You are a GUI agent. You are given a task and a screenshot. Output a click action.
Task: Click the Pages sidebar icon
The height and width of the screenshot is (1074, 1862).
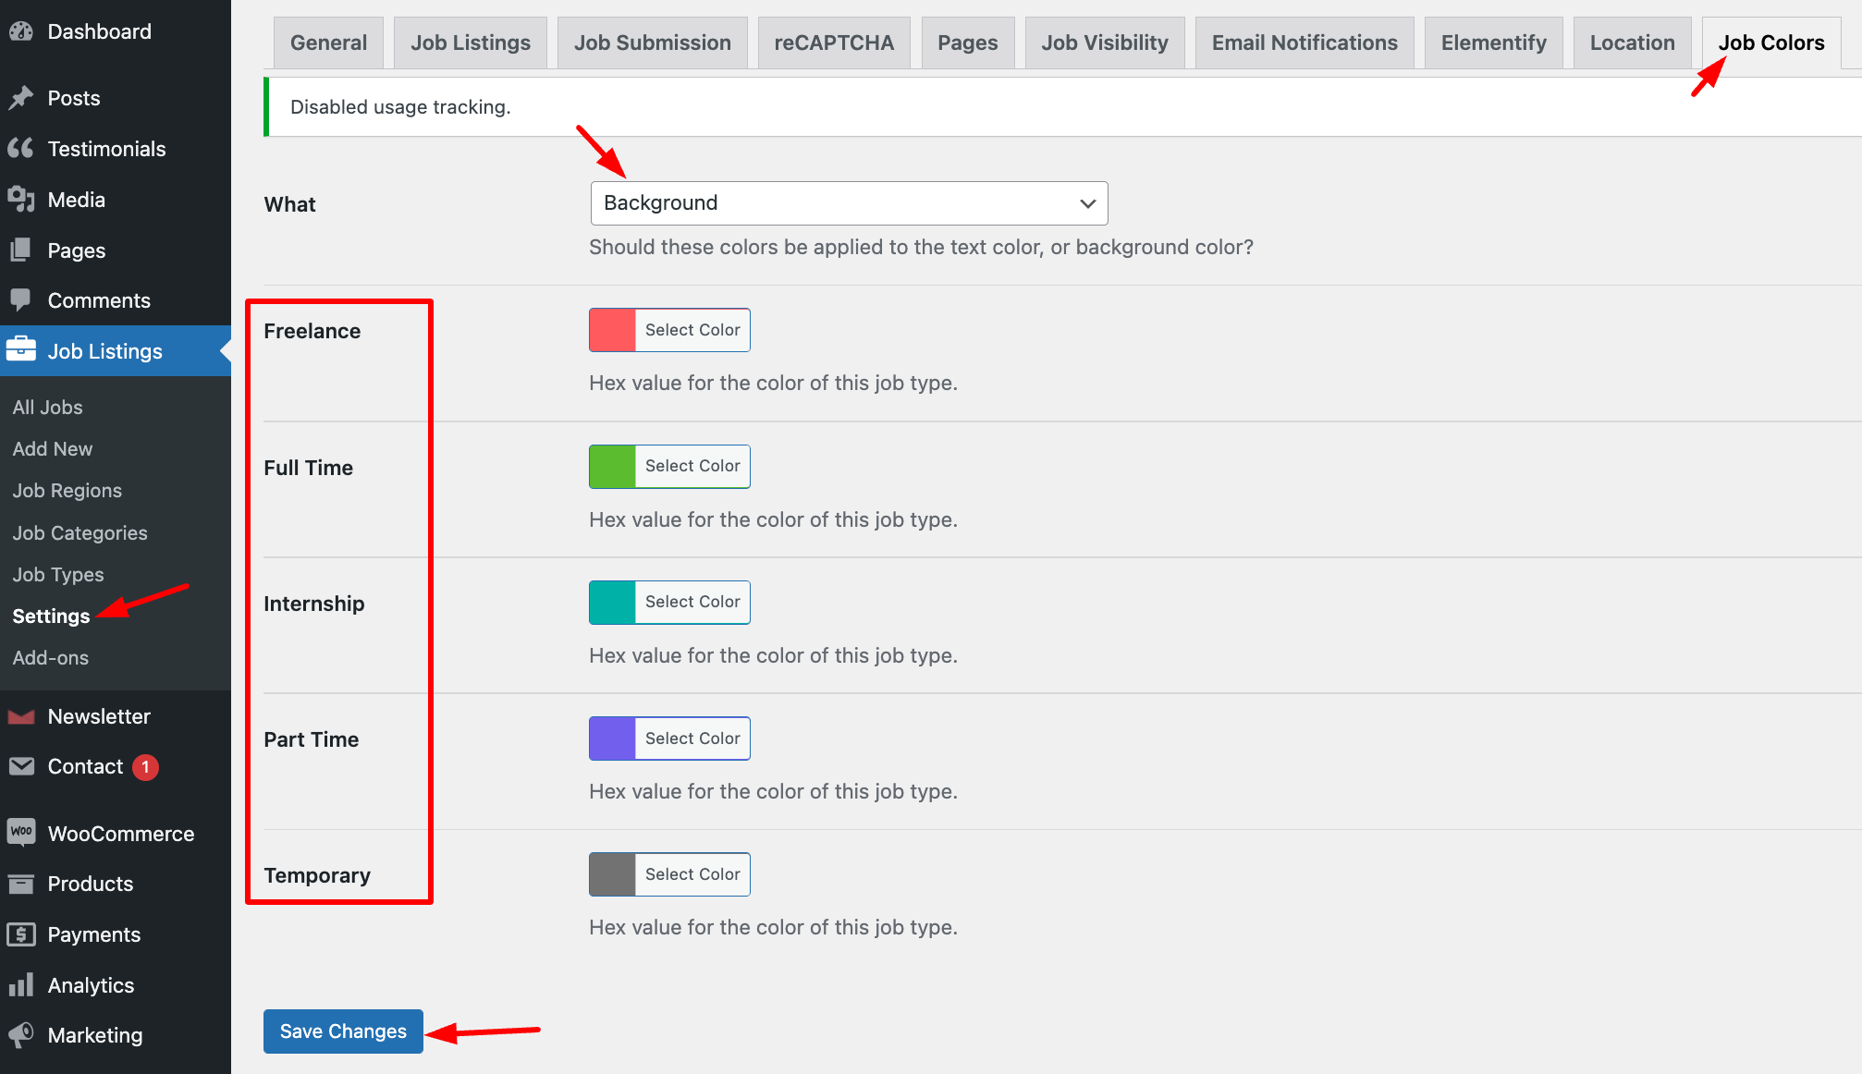(22, 250)
